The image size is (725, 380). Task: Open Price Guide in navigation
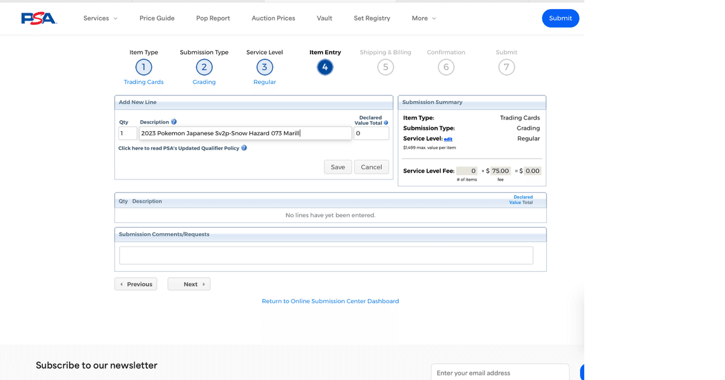click(x=157, y=18)
